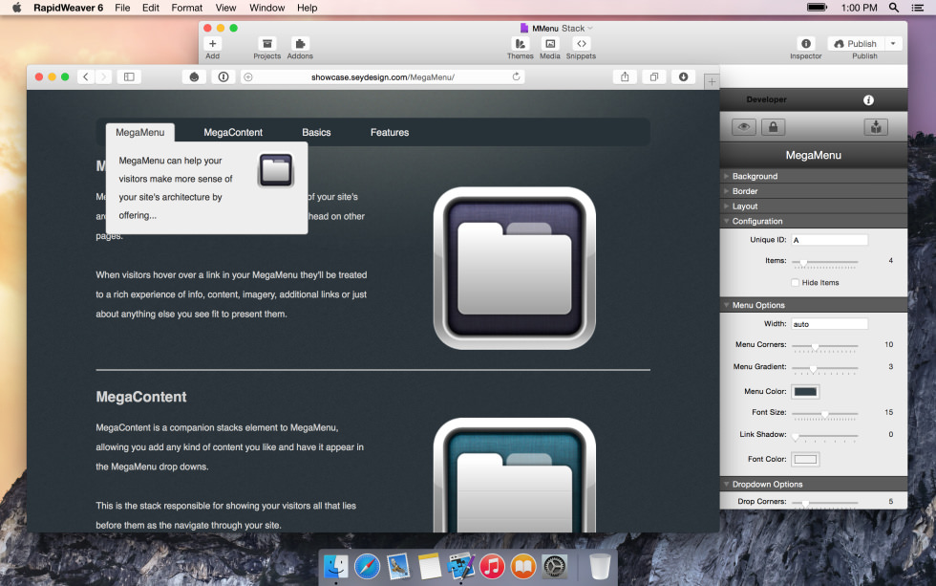Open iTunes from the Dock

pos(492,566)
